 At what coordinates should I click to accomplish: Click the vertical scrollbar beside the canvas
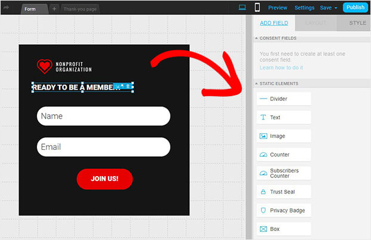249,127
